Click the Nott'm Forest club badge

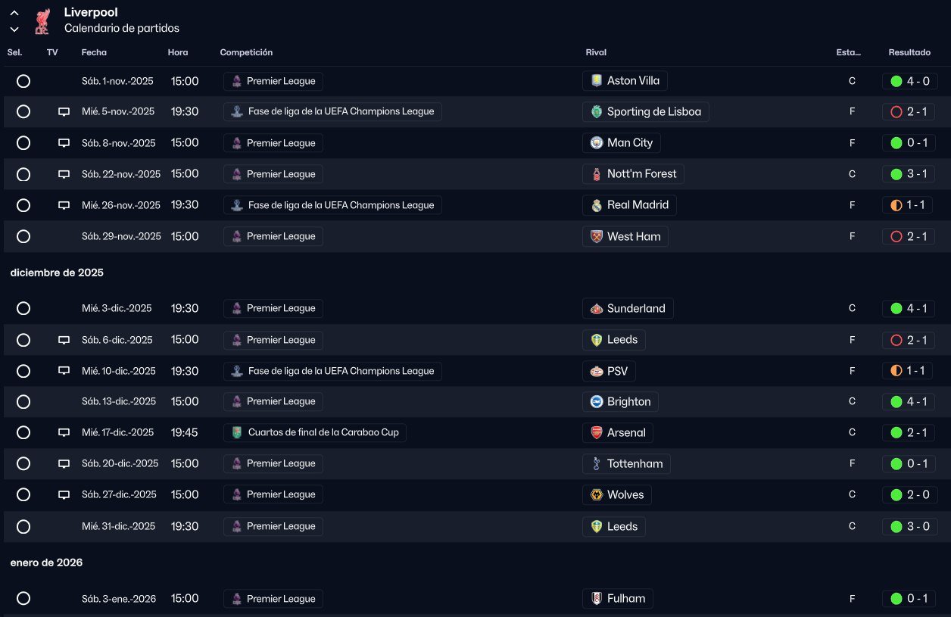(x=596, y=174)
